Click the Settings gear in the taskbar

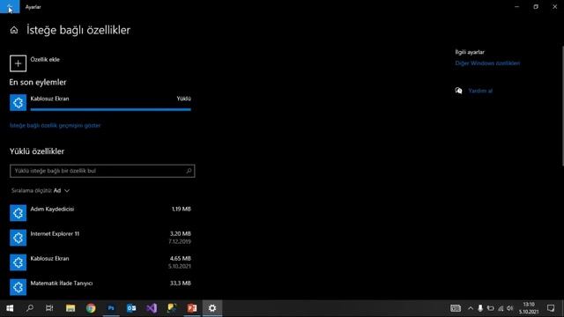click(212, 308)
